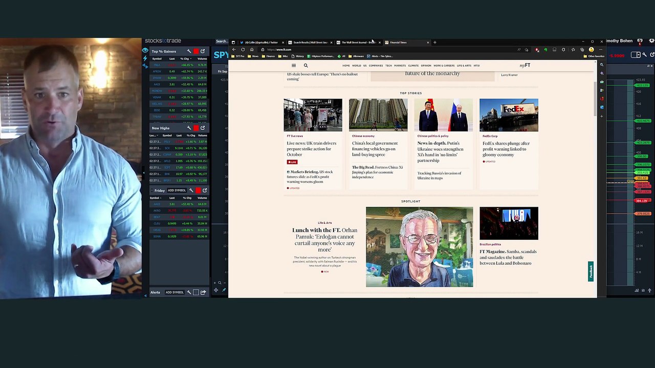Click the FedEx truck thumbnail image

tap(509, 115)
